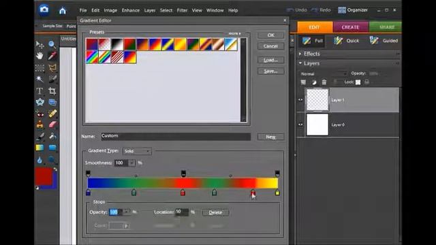Viewport: 436px width, 245px height.
Task: Click the Save... button
Action: pyautogui.click(x=270, y=71)
